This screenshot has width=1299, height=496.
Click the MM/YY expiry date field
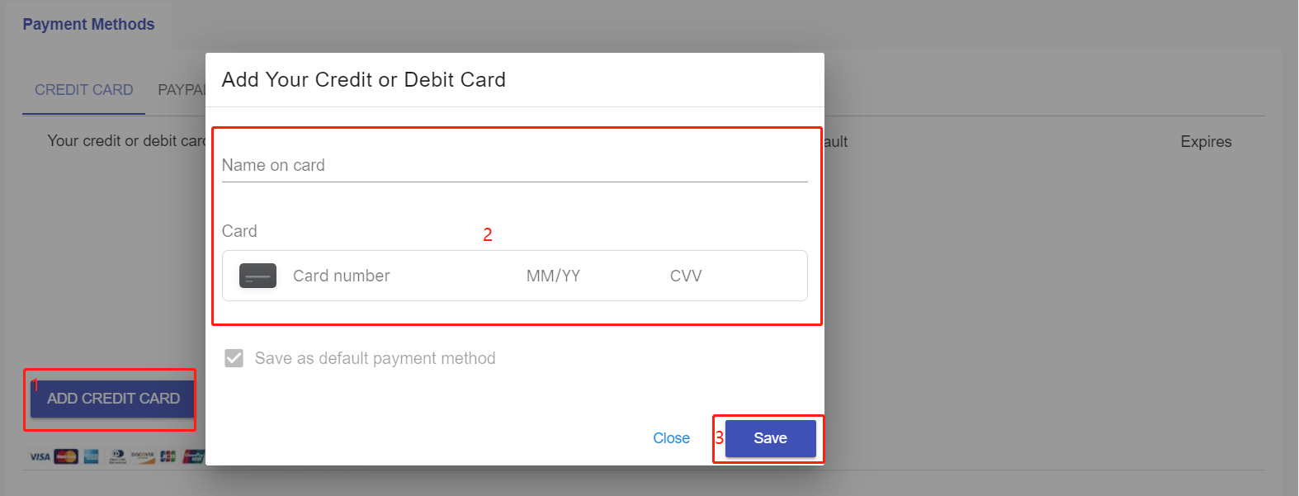click(x=553, y=276)
